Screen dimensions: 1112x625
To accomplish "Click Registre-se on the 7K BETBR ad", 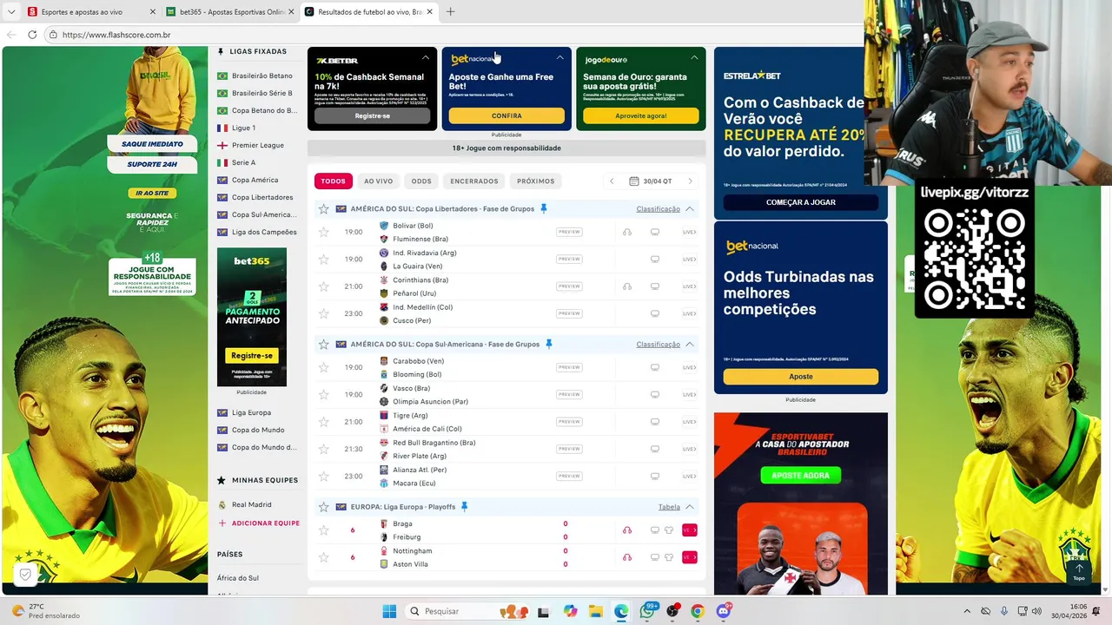I will 372,115.
